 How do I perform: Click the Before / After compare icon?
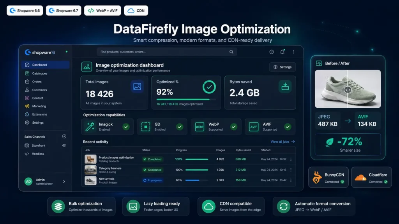pyautogui.click(x=319, y=63)
